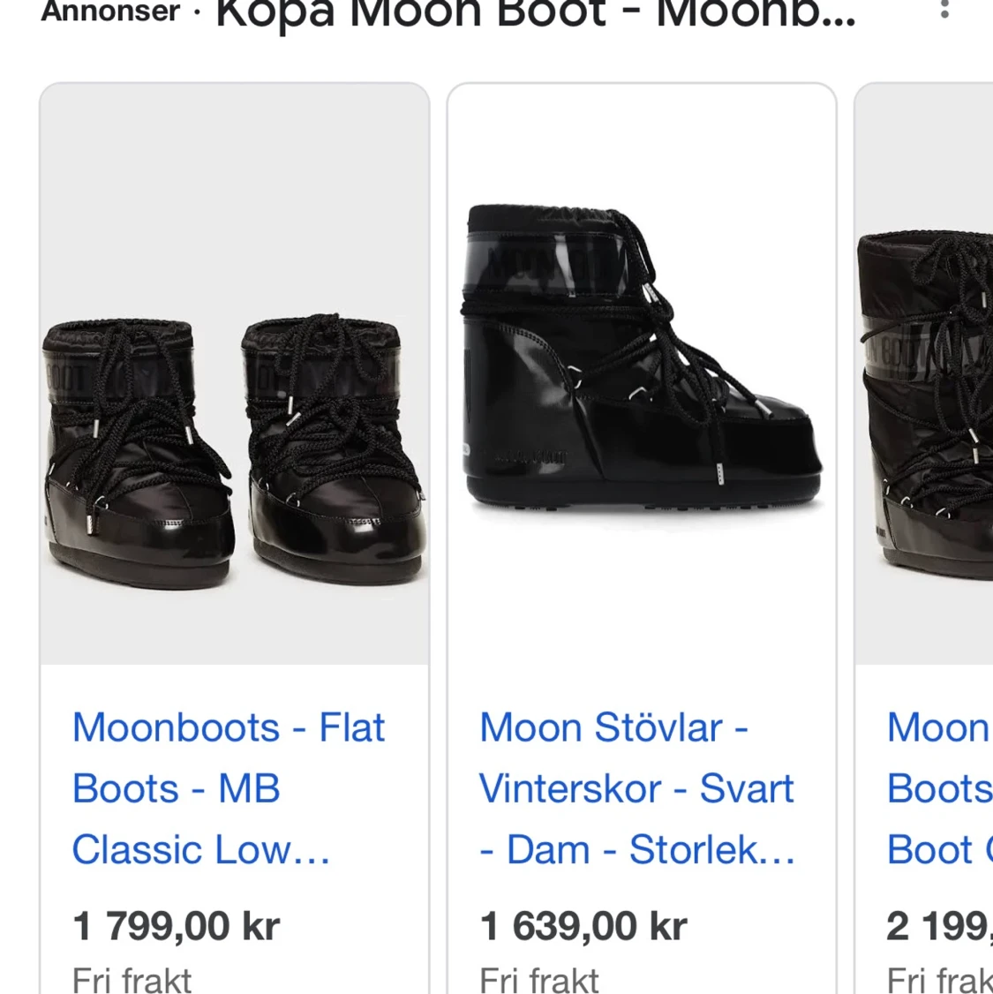Open the three-dot ads options menu

point(943,11)
